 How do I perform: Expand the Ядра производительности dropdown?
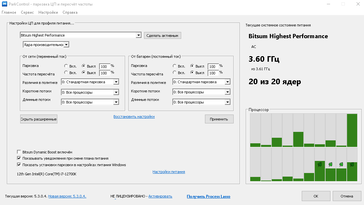[46, 45]
